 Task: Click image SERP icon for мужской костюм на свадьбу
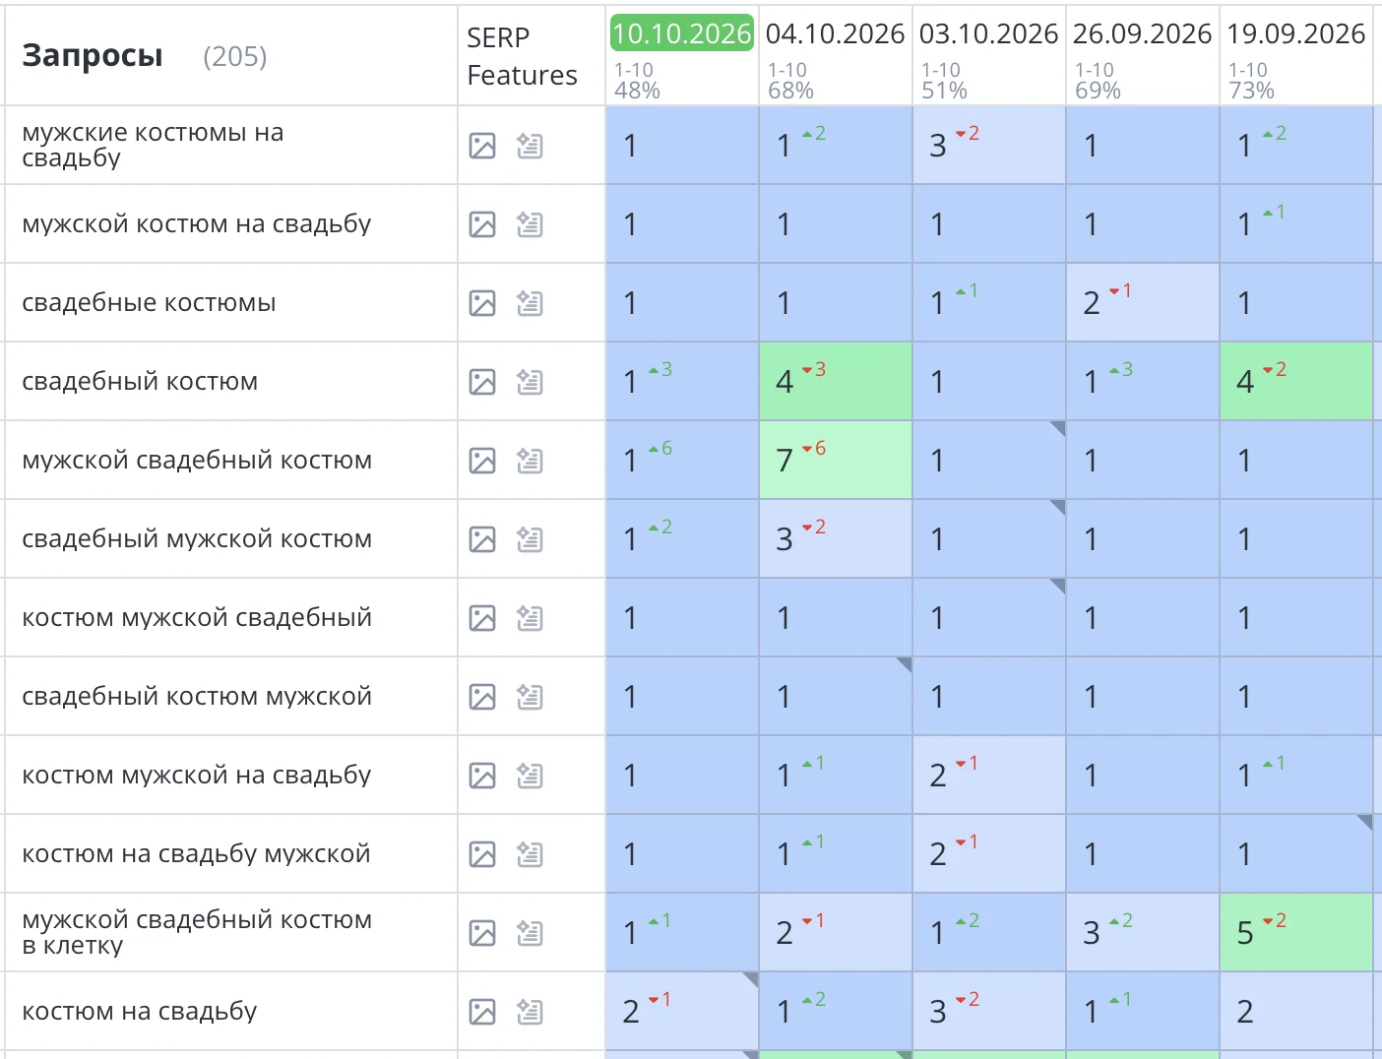click(x=482, y=224)
